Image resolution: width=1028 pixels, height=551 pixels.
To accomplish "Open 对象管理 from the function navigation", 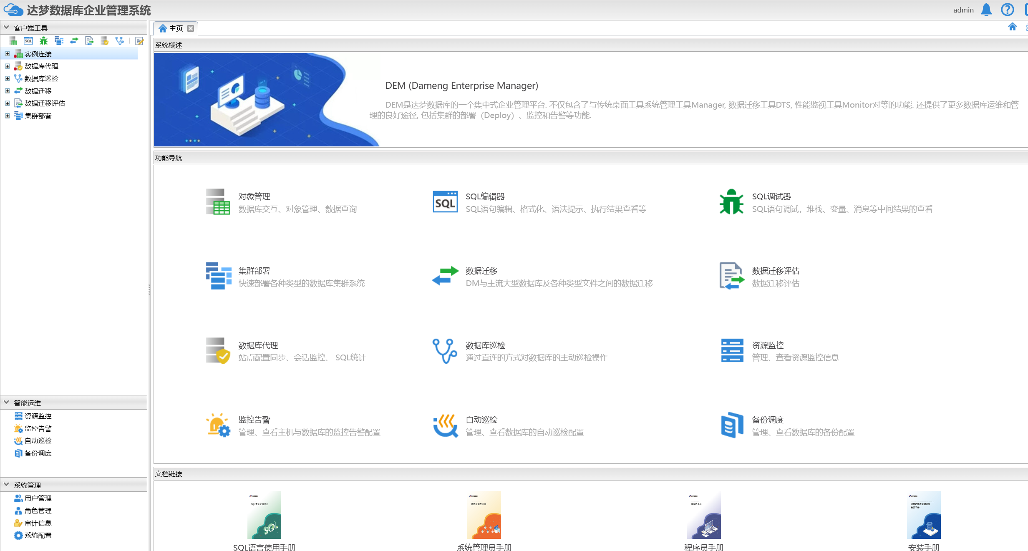I will point(254,196).
